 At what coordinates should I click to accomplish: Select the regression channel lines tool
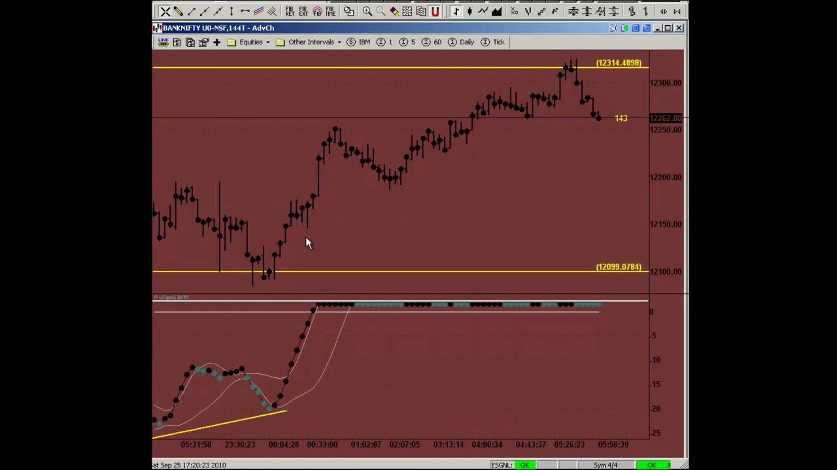point(259,11)
